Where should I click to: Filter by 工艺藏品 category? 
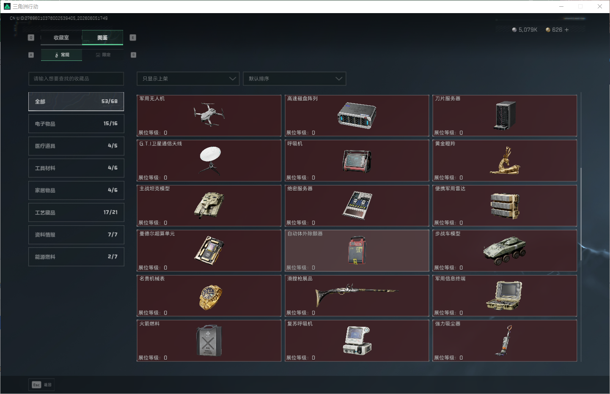coord(76,213)
